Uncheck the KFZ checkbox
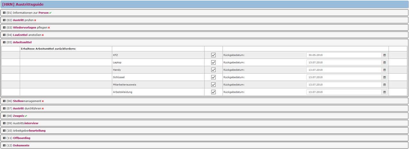The height and width of the screenshot is (149, 409). pyautogui.click(x=213, y=55)
